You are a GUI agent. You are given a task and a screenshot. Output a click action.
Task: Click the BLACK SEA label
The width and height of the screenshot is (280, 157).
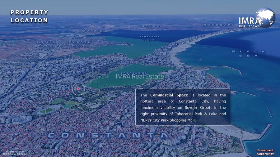point(248,54)
